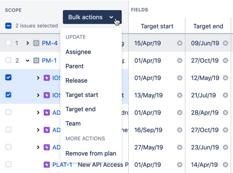
Task: Check the issue with target start 16/Sep/19
Action: point(8,130)
